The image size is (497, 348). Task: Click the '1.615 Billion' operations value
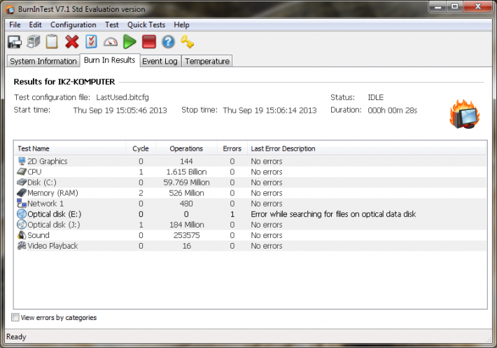tap(186, 172)
